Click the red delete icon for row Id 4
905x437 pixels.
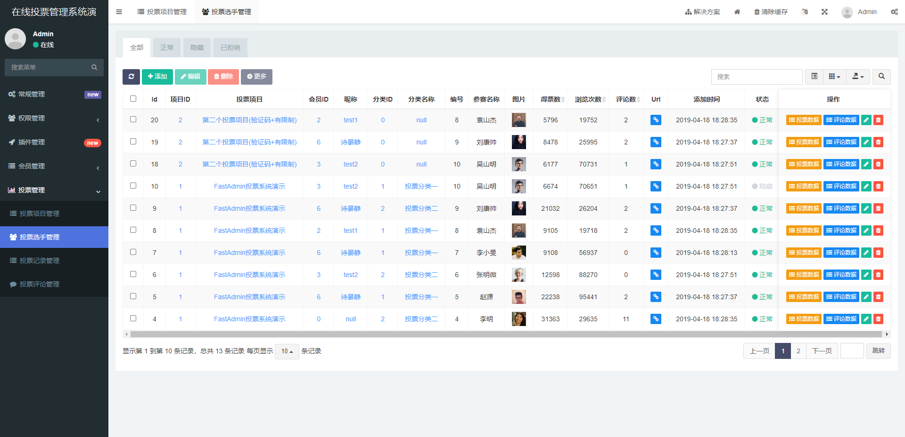coord(878,319)
